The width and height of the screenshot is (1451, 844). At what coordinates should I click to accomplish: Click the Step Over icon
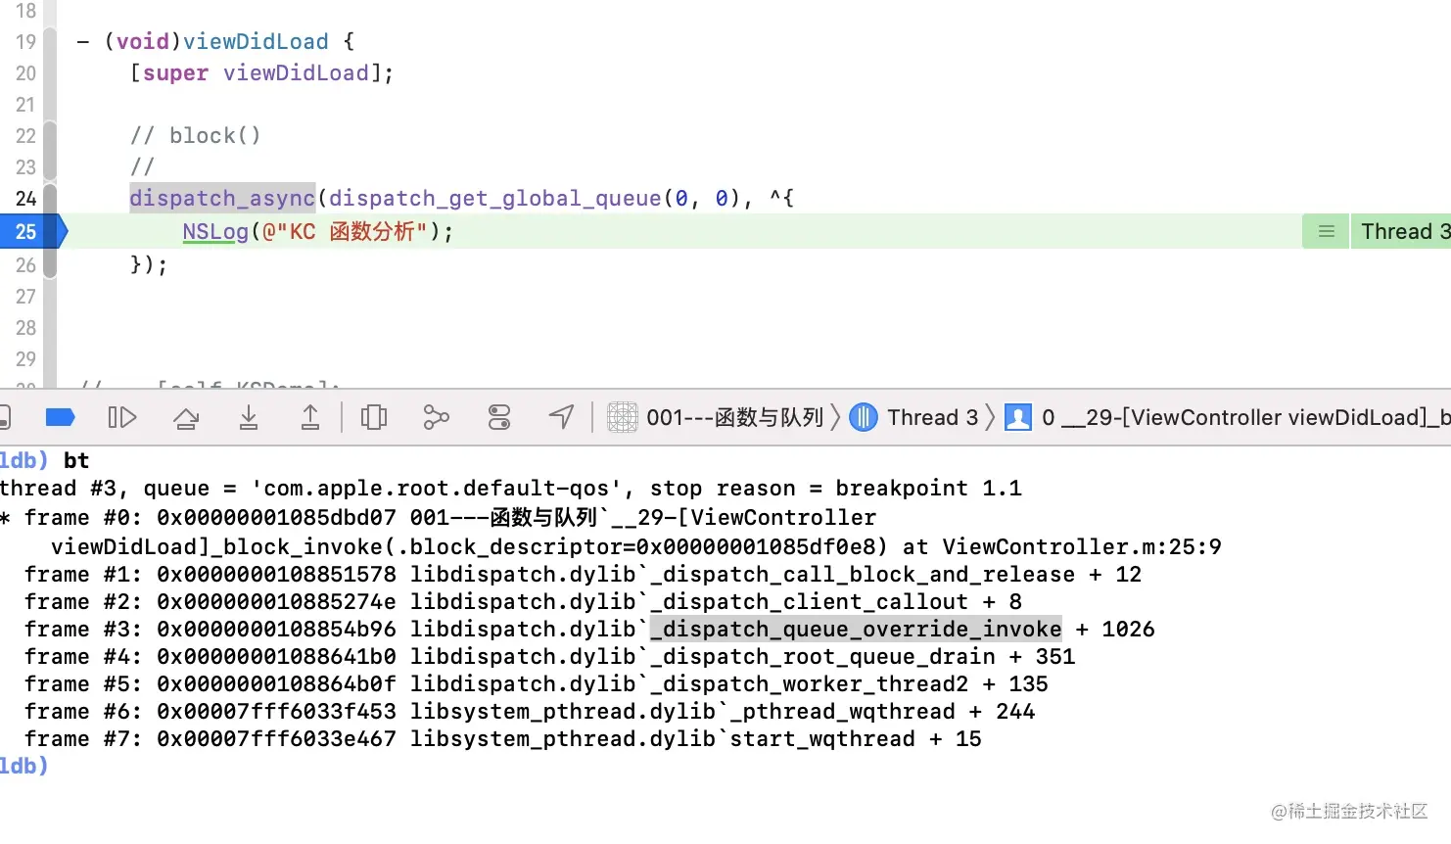click(186, 416)
